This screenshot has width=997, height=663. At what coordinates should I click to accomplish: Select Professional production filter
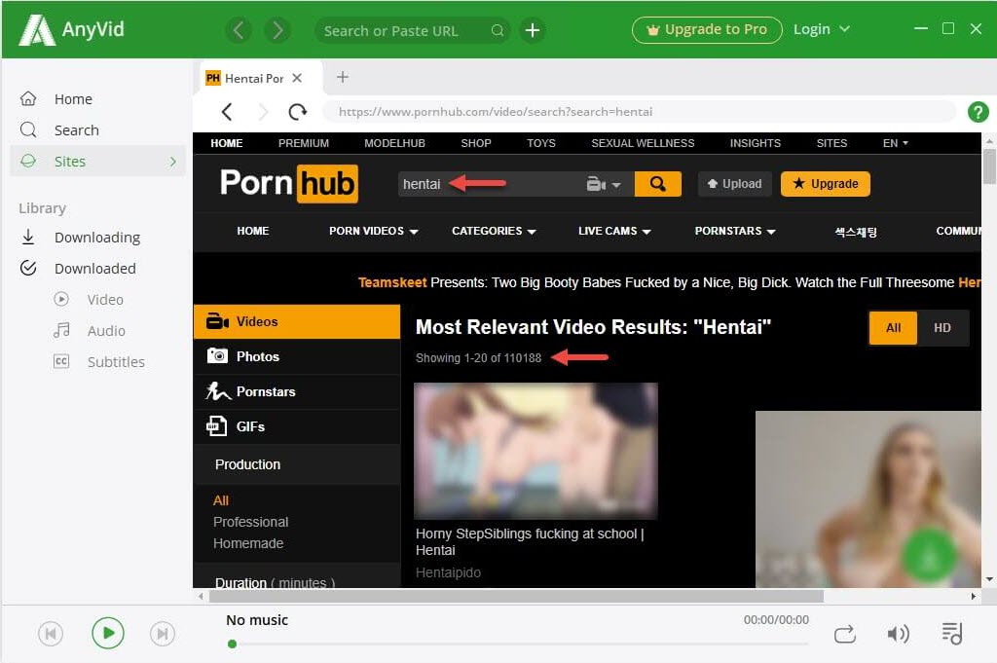(250, 522)
